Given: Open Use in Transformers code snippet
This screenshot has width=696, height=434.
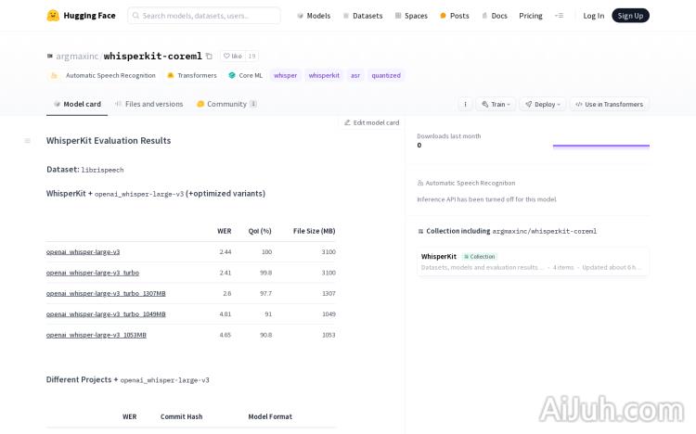Looking at the screenshot, I should coord(609,104).
